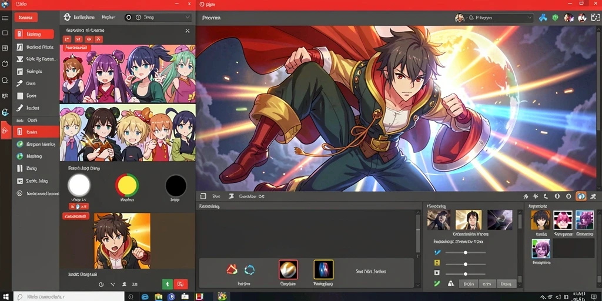
Task: Click the red record icon button
Action: [180, 284]
